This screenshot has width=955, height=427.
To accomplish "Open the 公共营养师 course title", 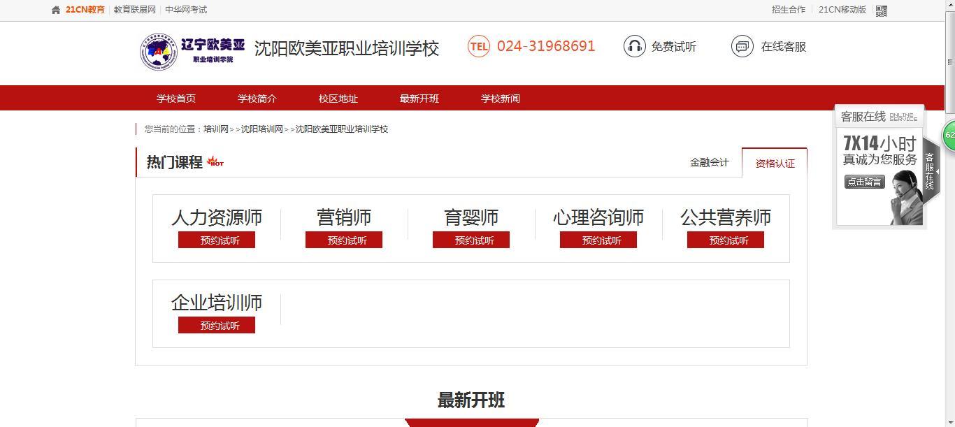I will point(726,217).
